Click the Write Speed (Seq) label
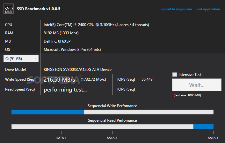This screenshot has height=143, width=225. (20, 79)
